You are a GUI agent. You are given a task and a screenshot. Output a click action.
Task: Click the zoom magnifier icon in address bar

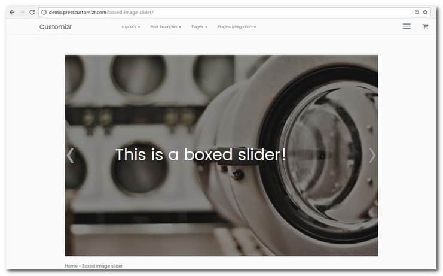point(417,12)
